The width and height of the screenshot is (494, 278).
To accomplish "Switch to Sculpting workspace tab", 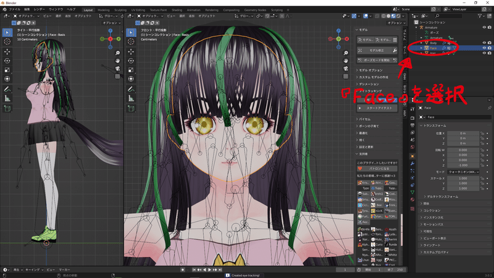I will tap(120, 10).
